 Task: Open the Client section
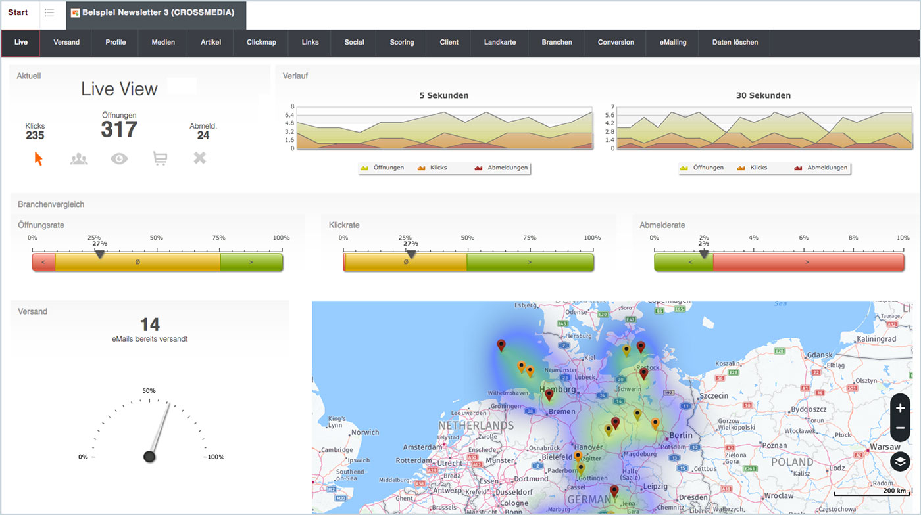point(449,43)
